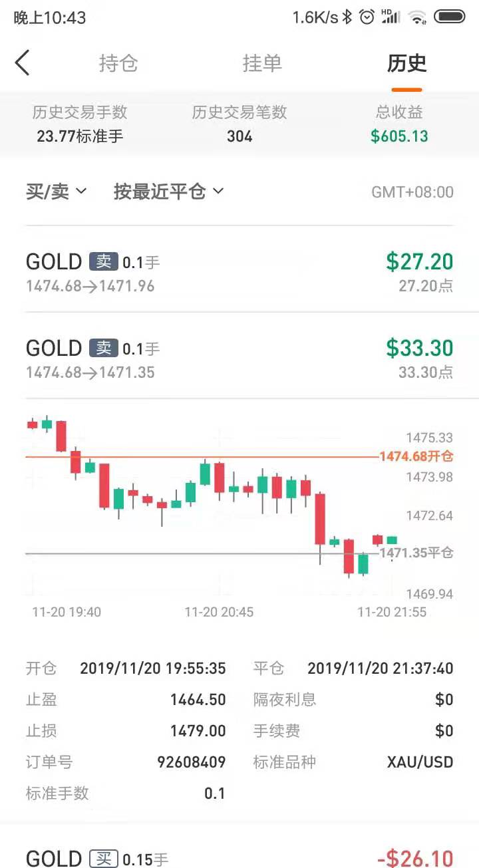Tap the GMT+08:00 timezone label
Image resolution: width=479 pixels, height=868 pixels.
coord(412,193)
